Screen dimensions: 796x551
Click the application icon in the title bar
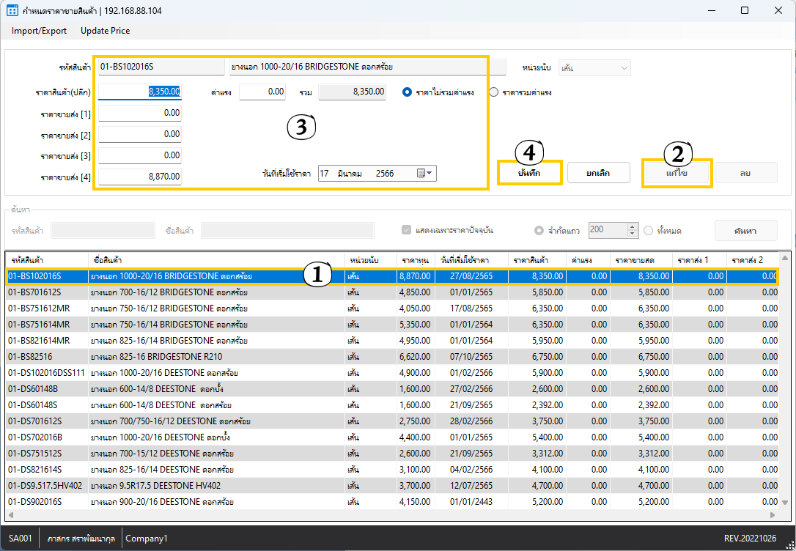(x=12, y=10)
